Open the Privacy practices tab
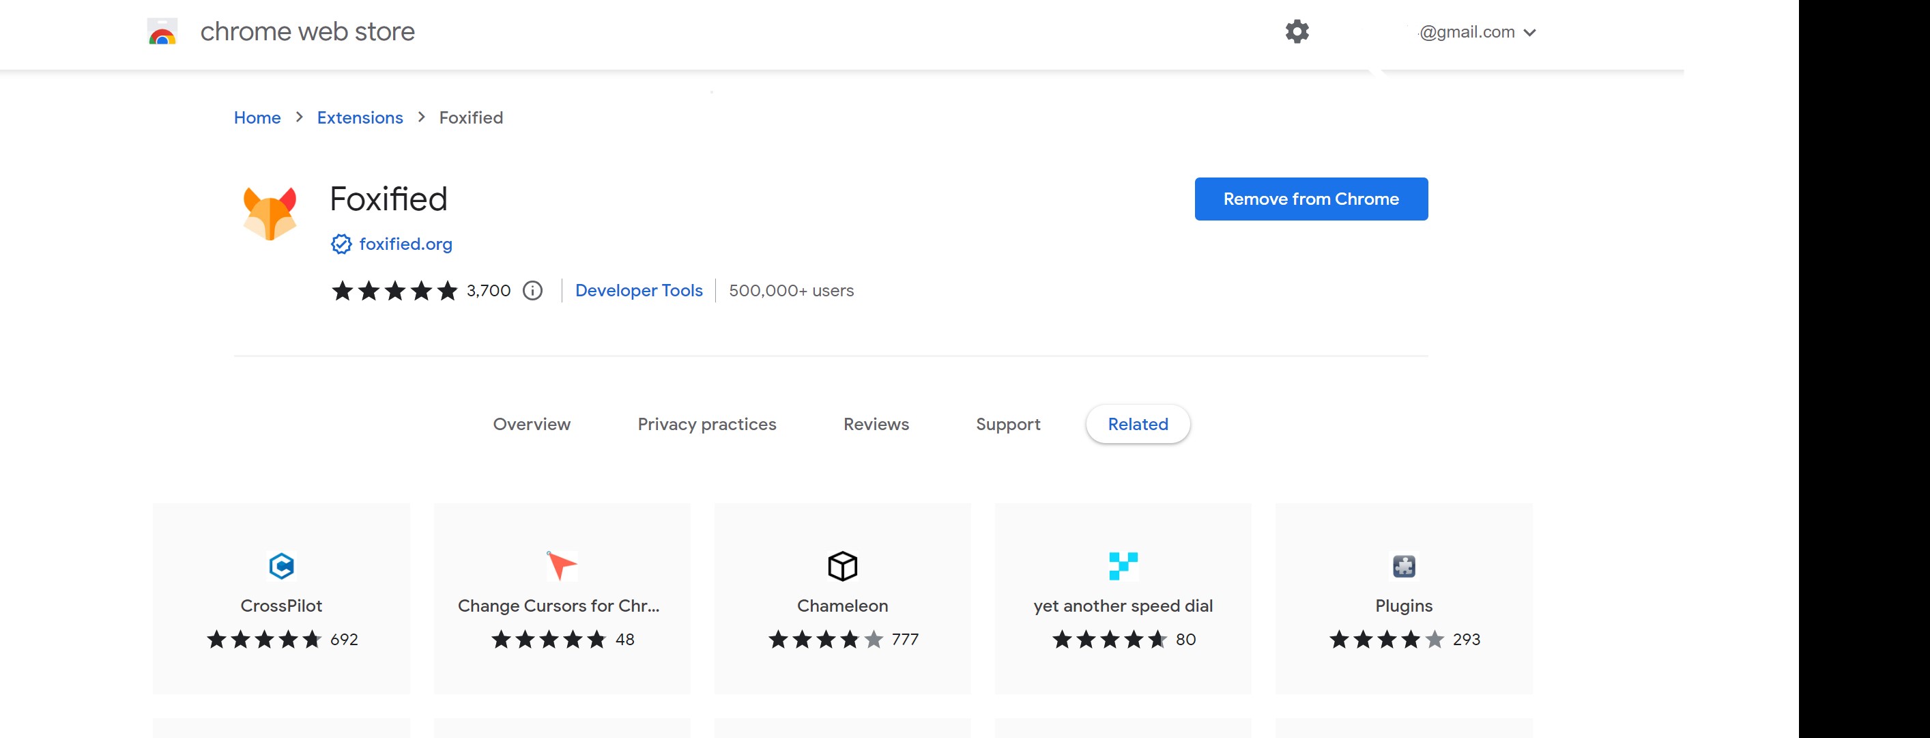This screenshot has width=1930, height=738. point(706,424)
